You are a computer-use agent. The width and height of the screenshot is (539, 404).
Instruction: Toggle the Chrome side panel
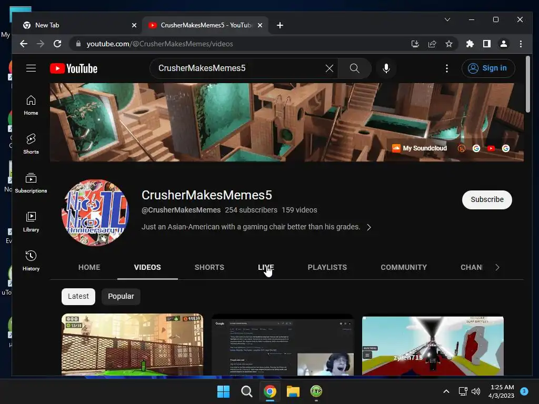click(x=487, y=44)
